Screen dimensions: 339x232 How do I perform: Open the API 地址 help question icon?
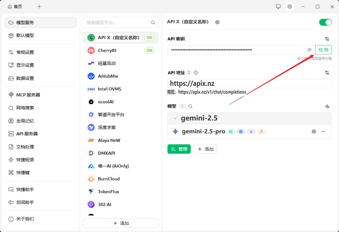196,73
